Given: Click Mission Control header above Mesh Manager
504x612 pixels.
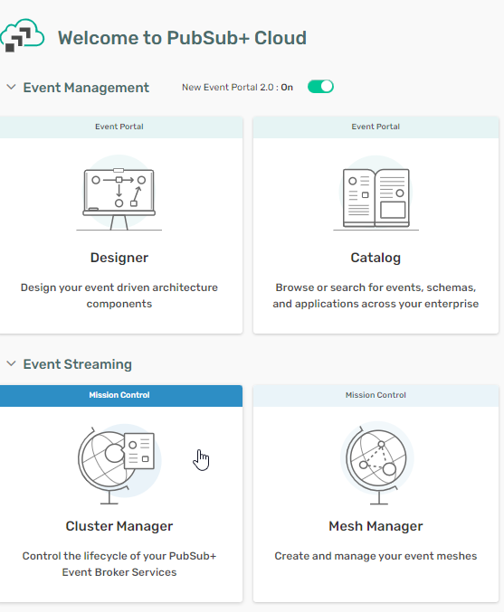Looking at the screenshot, I should point(376,395).
